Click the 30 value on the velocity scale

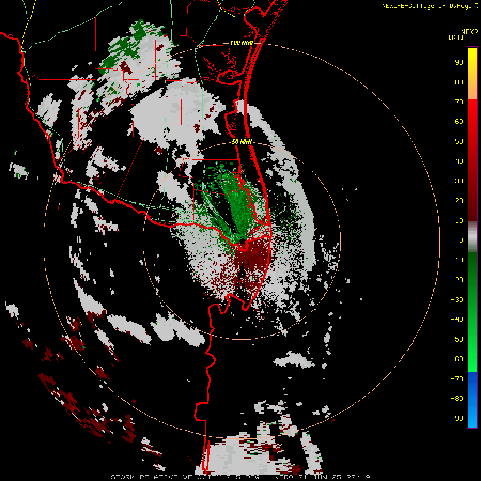tap(459, 181)
